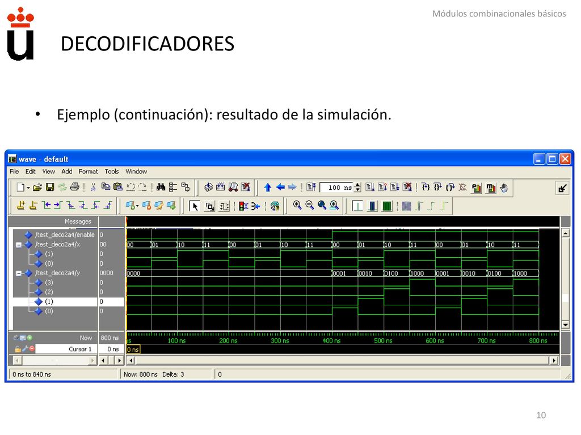Click the Paste clipboard icon
The image size is (581, 435).
118,187
